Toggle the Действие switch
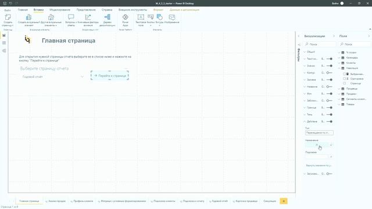372x209 pixels. [x=330, y=121]
